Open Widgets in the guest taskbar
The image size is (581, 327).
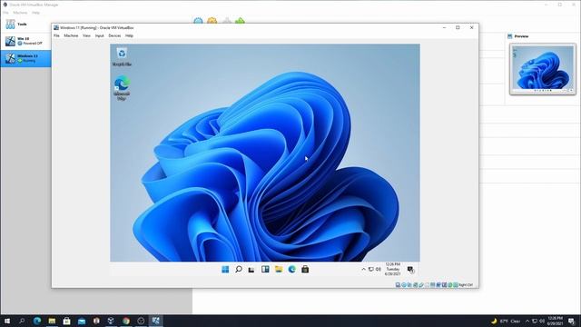click(x=265, y=270)
